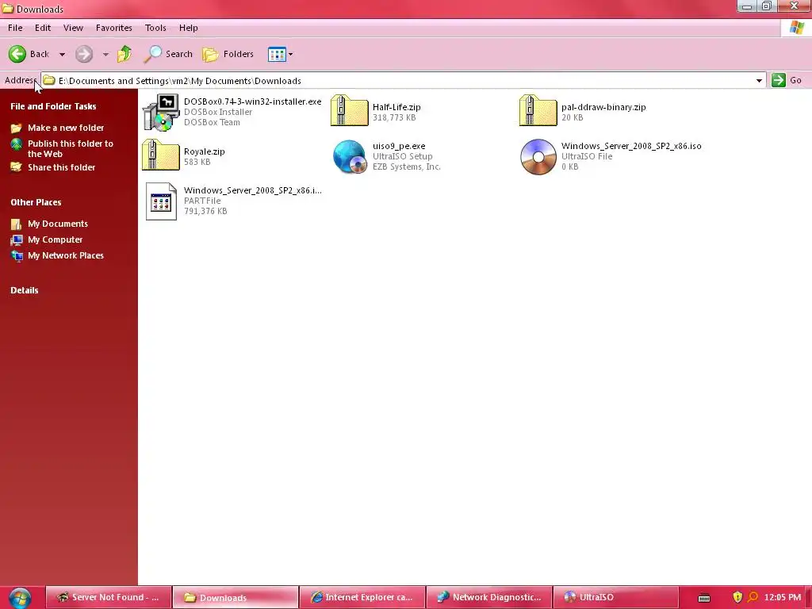Select the Windows Server PART file icon
812x609 pixels.
[161, 201]
